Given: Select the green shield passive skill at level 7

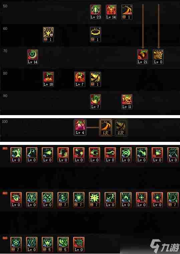Looking at the screenshot, I should point(79,199).
